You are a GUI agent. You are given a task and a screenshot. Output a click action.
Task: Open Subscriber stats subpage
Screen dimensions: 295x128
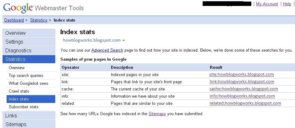click(24, 107)
